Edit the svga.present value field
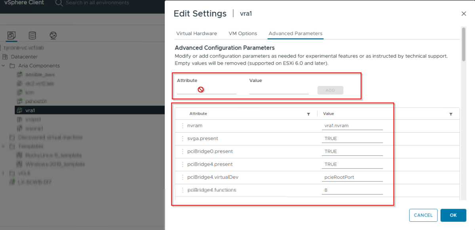475x230 pixels. (352, 138)
